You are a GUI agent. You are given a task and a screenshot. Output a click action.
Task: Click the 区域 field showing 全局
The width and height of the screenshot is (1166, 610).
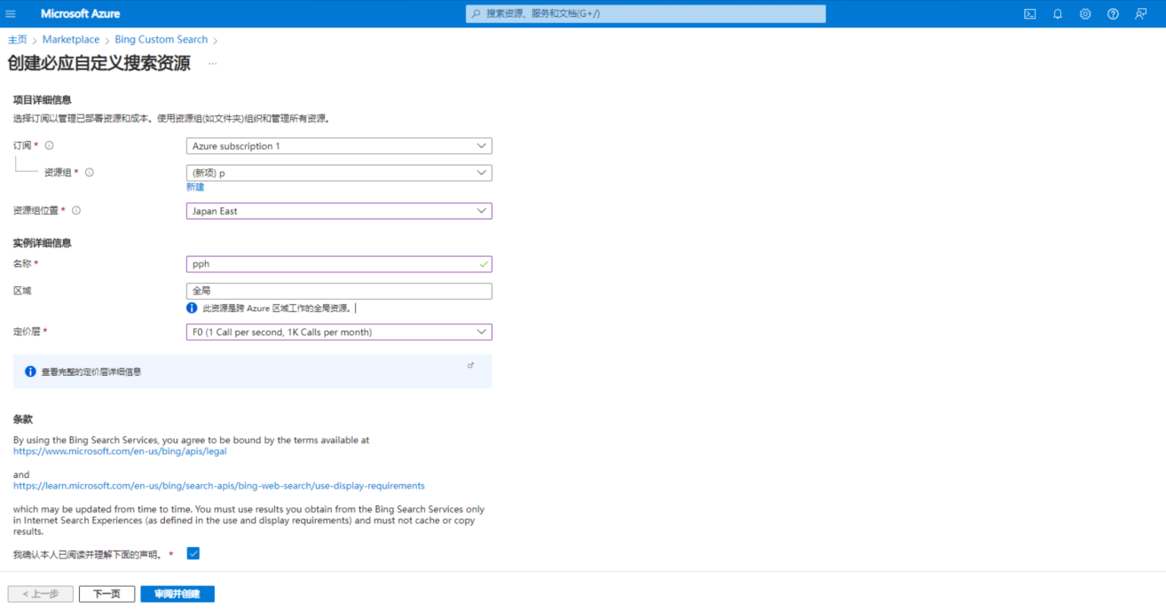tap(339, 291)
